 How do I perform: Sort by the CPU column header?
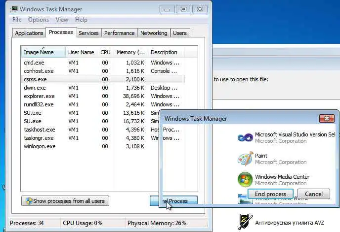click(105, 52)
